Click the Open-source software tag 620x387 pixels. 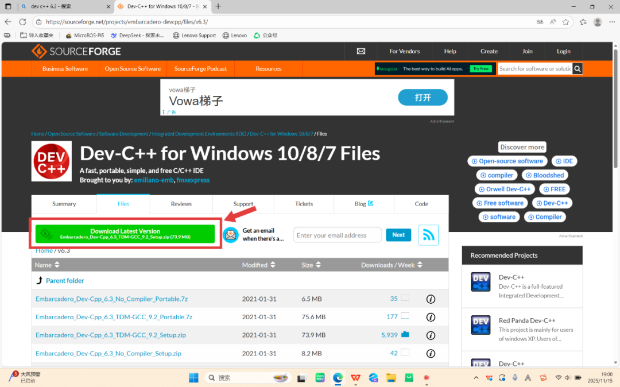click(507, 161)
